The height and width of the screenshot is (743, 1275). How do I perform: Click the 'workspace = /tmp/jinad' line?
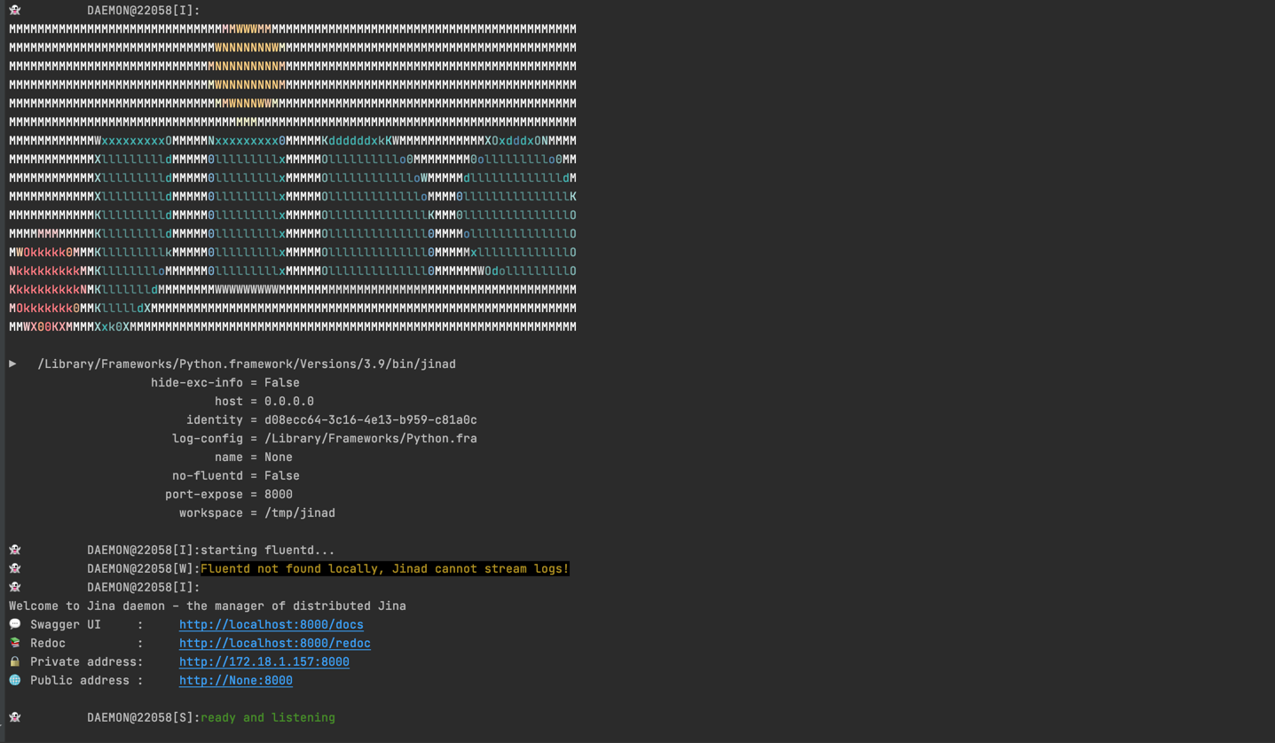(x=257, y=513)
